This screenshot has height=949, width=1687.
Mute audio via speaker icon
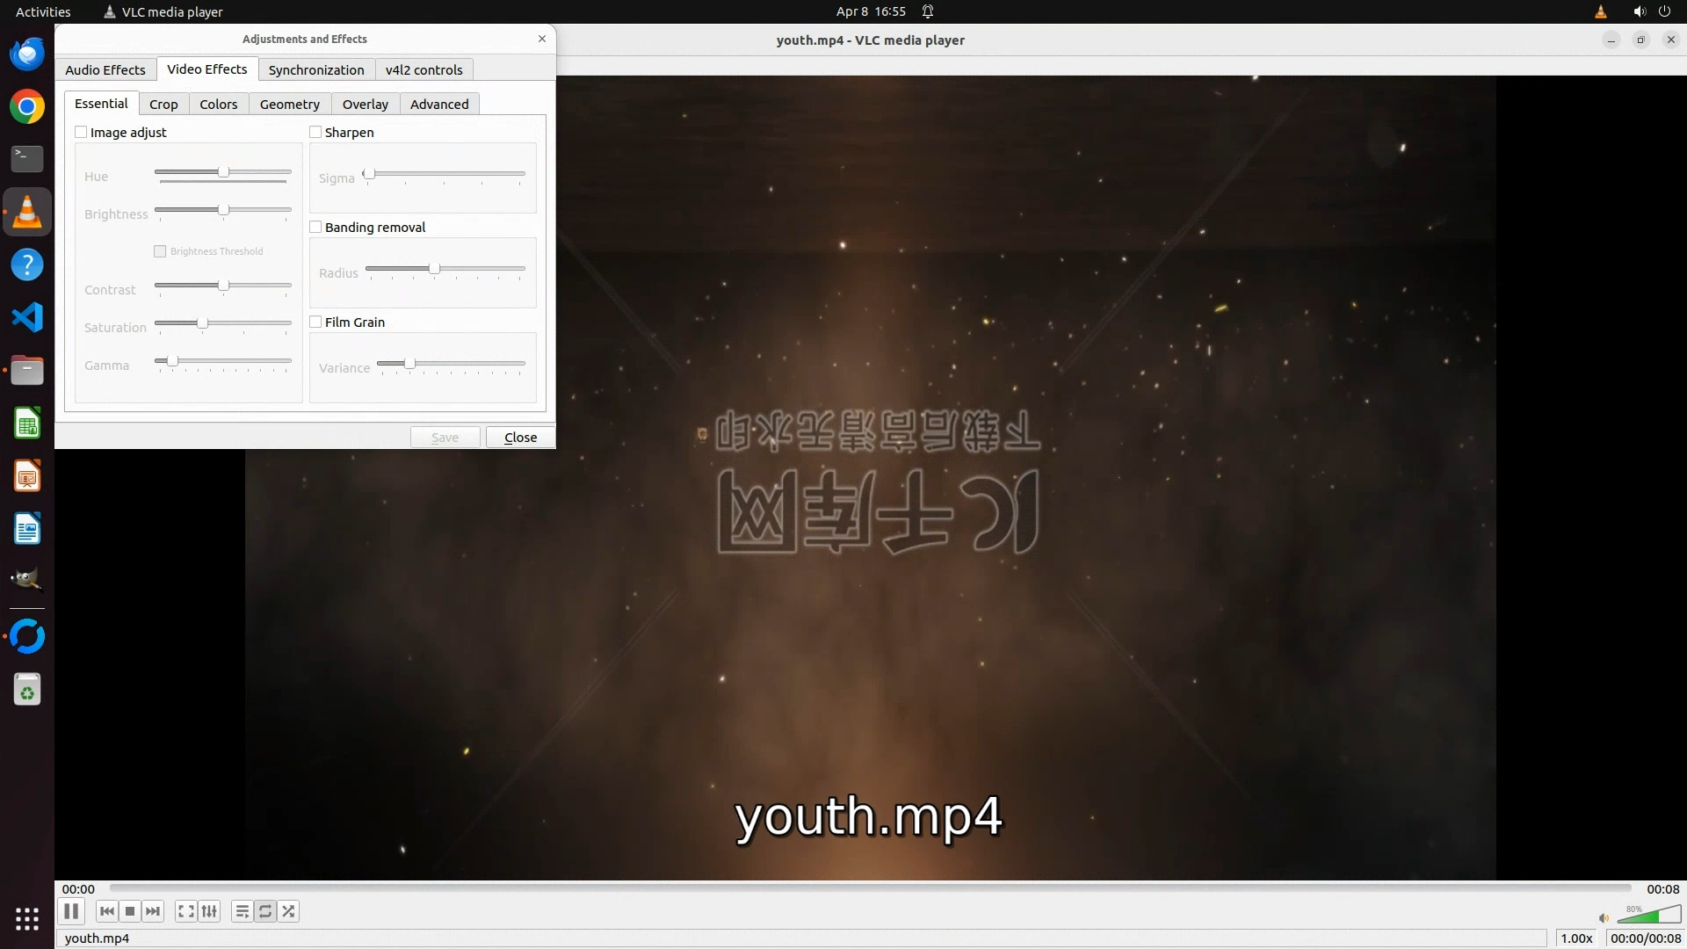click(1604, 918)
